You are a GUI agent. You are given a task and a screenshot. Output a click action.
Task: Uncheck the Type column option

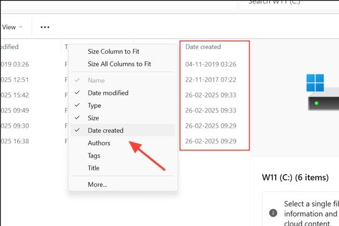click(94, 106)
